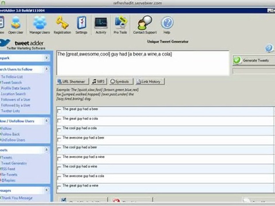The height and width of the screenshot is (206, 275).
Task: Click the Registration key icon
Action: (x=62, y=25)
